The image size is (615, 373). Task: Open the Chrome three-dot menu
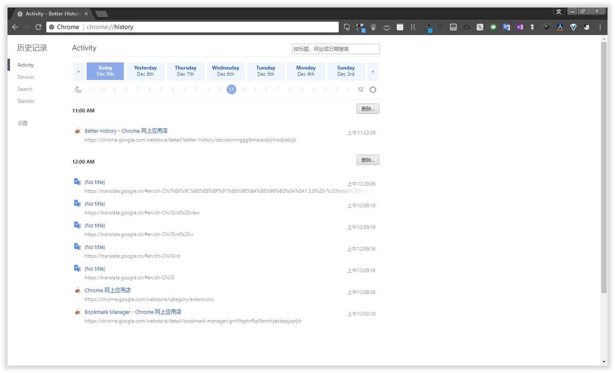click(600, 27)
